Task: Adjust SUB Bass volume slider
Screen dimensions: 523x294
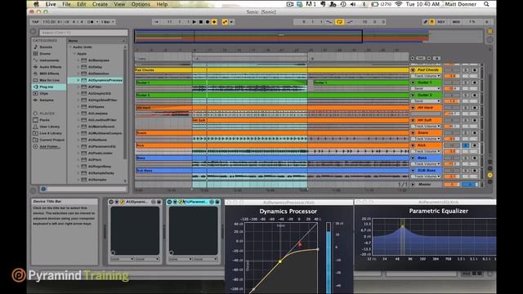Action: [452, 176]
